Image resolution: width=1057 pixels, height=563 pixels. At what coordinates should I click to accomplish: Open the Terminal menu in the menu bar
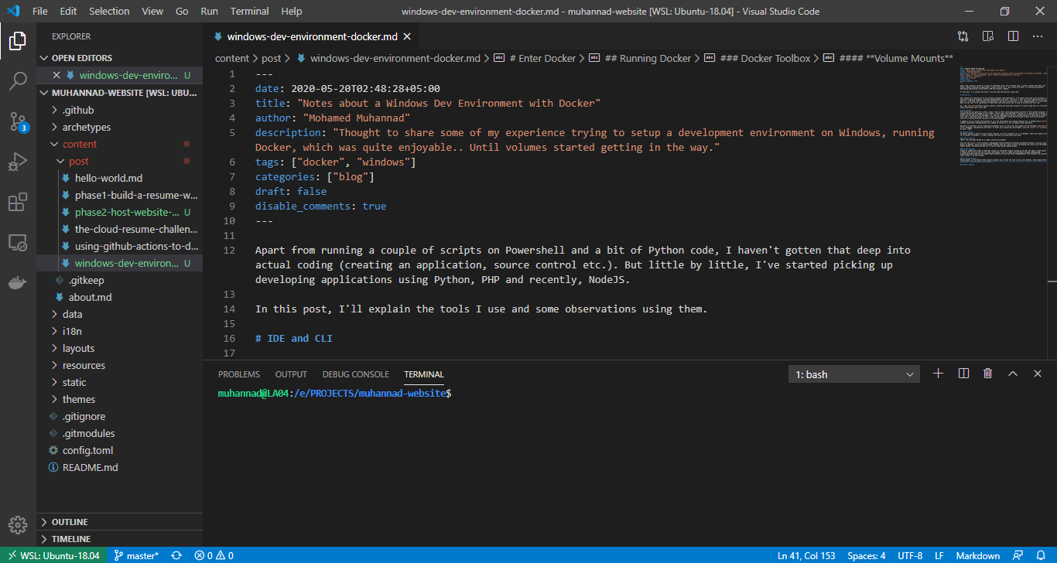click(x=249, y=11)
